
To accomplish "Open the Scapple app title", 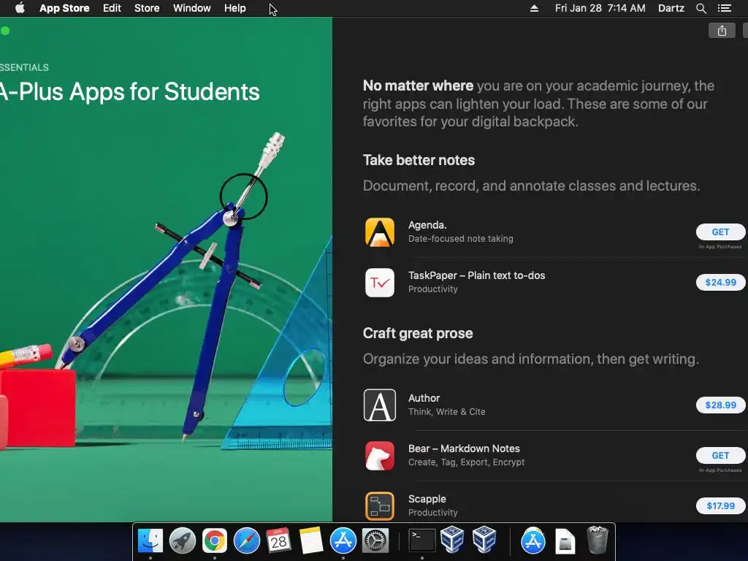I will click(427, 499).
